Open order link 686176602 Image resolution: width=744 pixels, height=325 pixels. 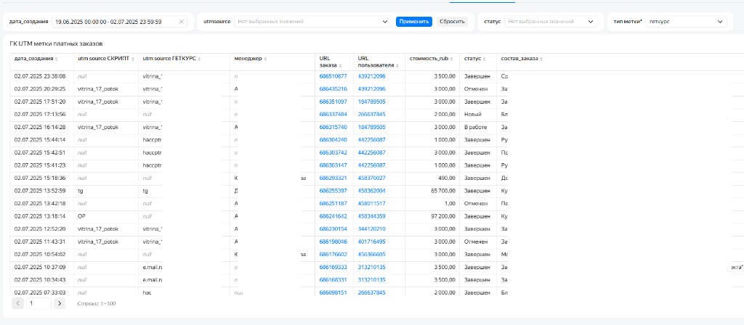click(333, 254)
